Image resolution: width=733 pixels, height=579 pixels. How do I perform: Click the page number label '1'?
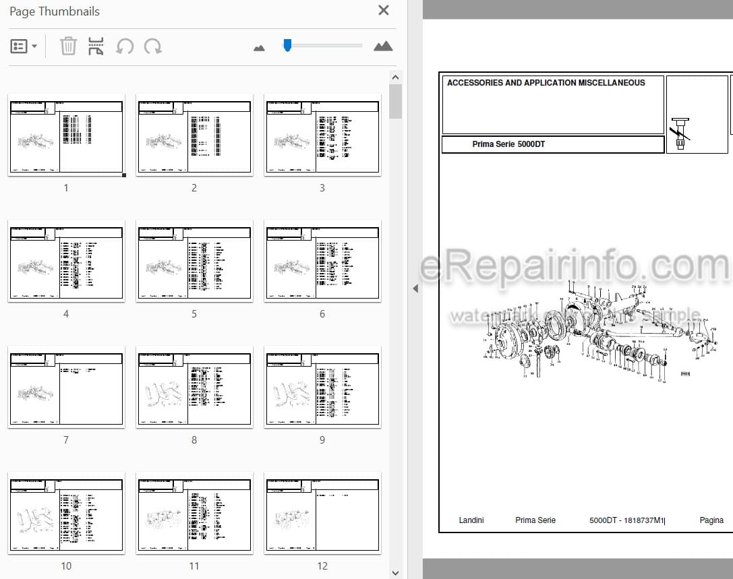pos(66,188)
